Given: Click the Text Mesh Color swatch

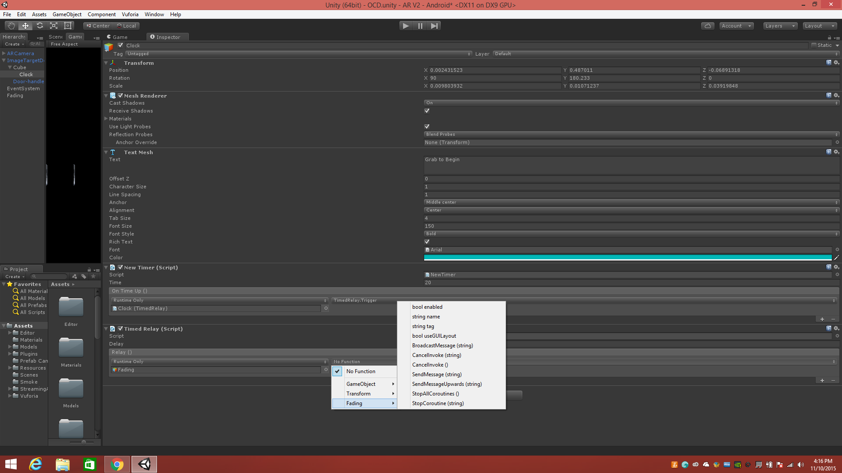Looking at the screenshot, I should pos(628,258).
